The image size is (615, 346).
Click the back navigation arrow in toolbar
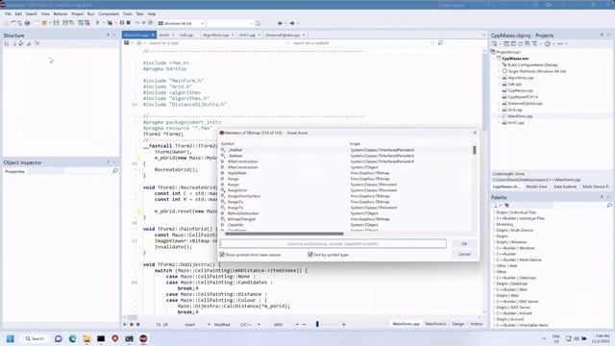(280, 23)
